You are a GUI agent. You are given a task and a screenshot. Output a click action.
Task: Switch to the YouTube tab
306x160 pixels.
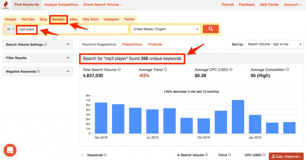point(28,19)
